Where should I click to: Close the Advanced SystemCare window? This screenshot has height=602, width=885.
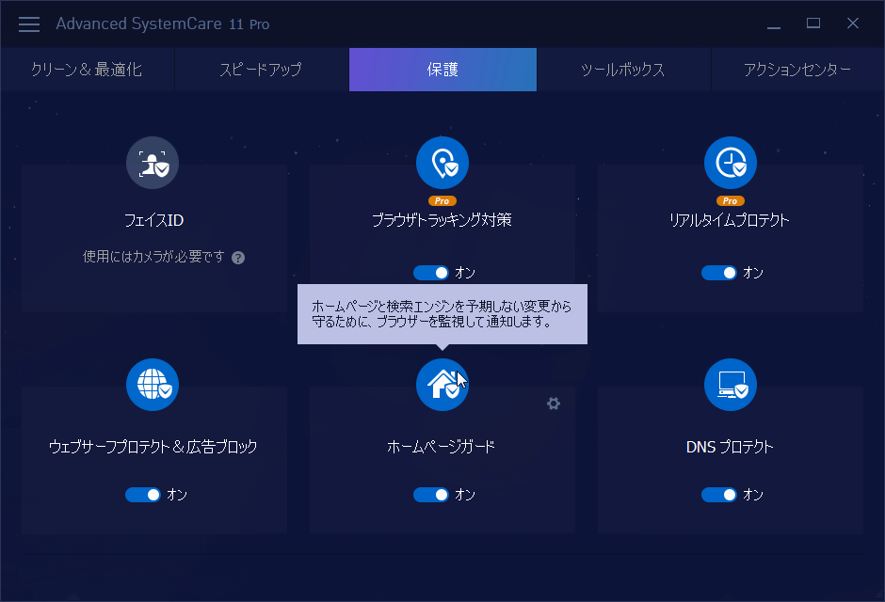point(853,24)
